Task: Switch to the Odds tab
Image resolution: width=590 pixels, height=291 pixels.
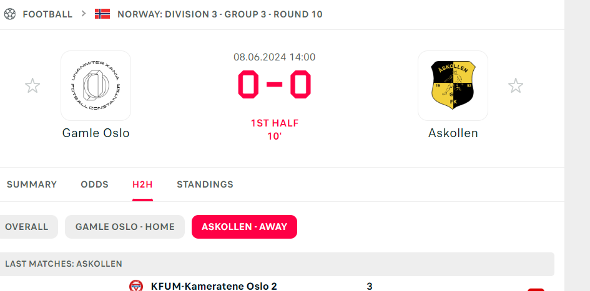Action: tap(94, 184)
